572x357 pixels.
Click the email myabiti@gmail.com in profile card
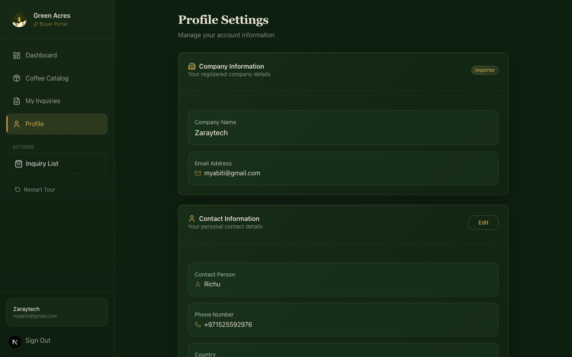[232, 173]
